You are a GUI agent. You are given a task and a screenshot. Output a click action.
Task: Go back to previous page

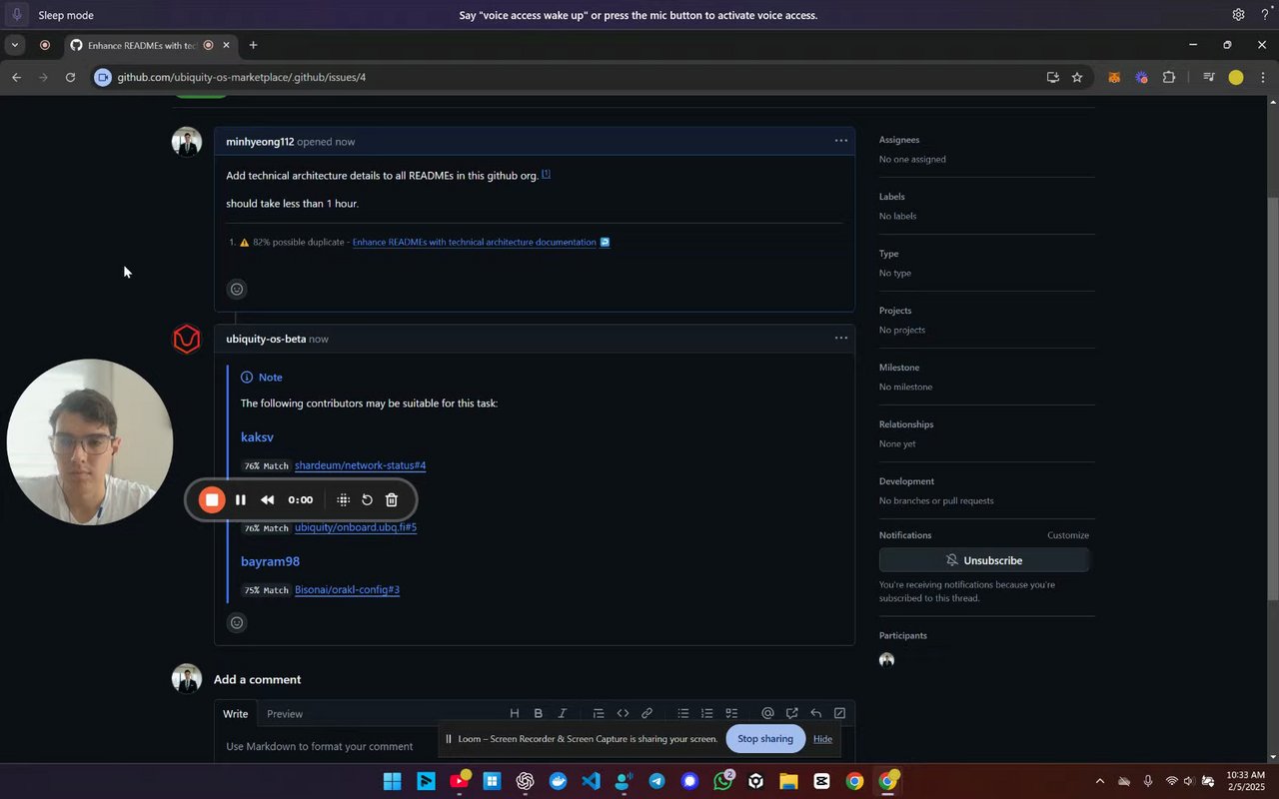click(x=16, y=77)
